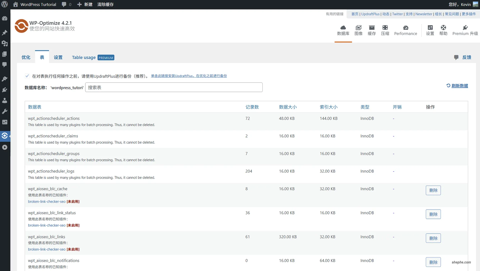The width and height of the screenshot is (480, 271).
Task: Uncheck the UpdraftPlus backup recommendation checkbox
Action: (27, 76)
